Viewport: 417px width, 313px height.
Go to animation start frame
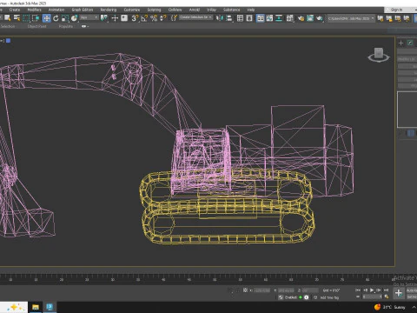coord(358,290)
